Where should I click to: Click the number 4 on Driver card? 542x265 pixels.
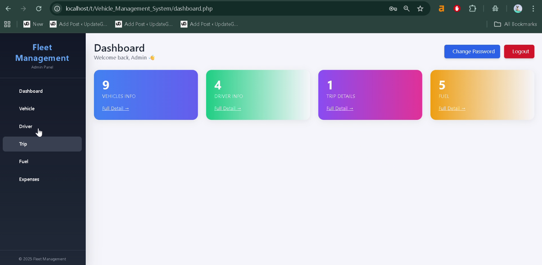point(218,85)
